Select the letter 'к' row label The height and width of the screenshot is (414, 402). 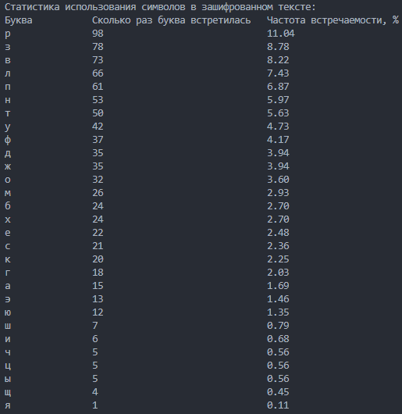point(8,259)
